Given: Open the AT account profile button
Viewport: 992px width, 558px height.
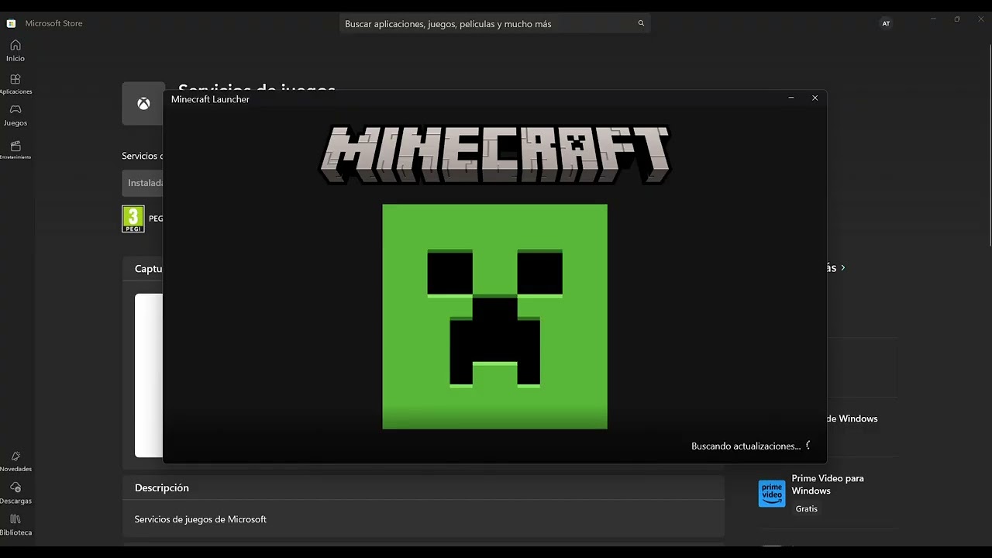Looking at the screenshot, I should point(886,23).
